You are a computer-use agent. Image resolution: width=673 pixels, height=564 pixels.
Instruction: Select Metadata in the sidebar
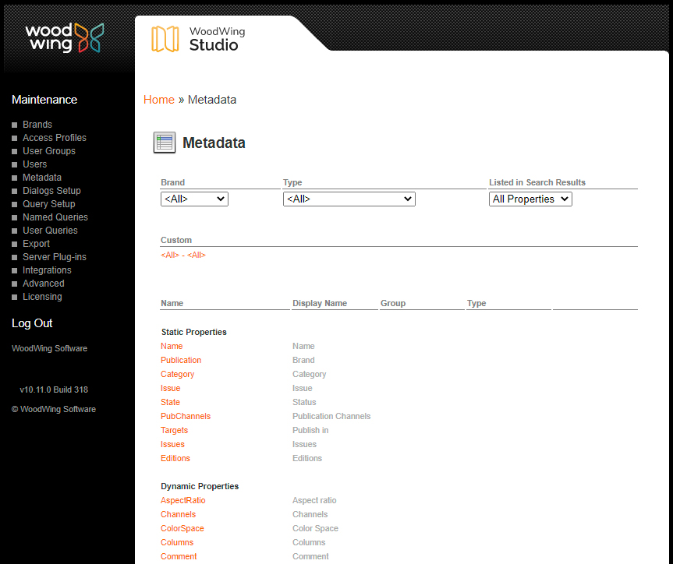click(x=42, y=178)
